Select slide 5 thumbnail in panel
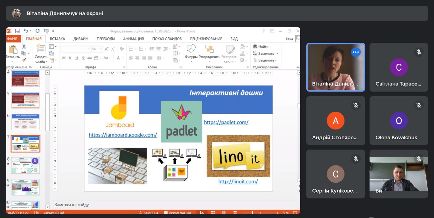 tap(25, 100)
